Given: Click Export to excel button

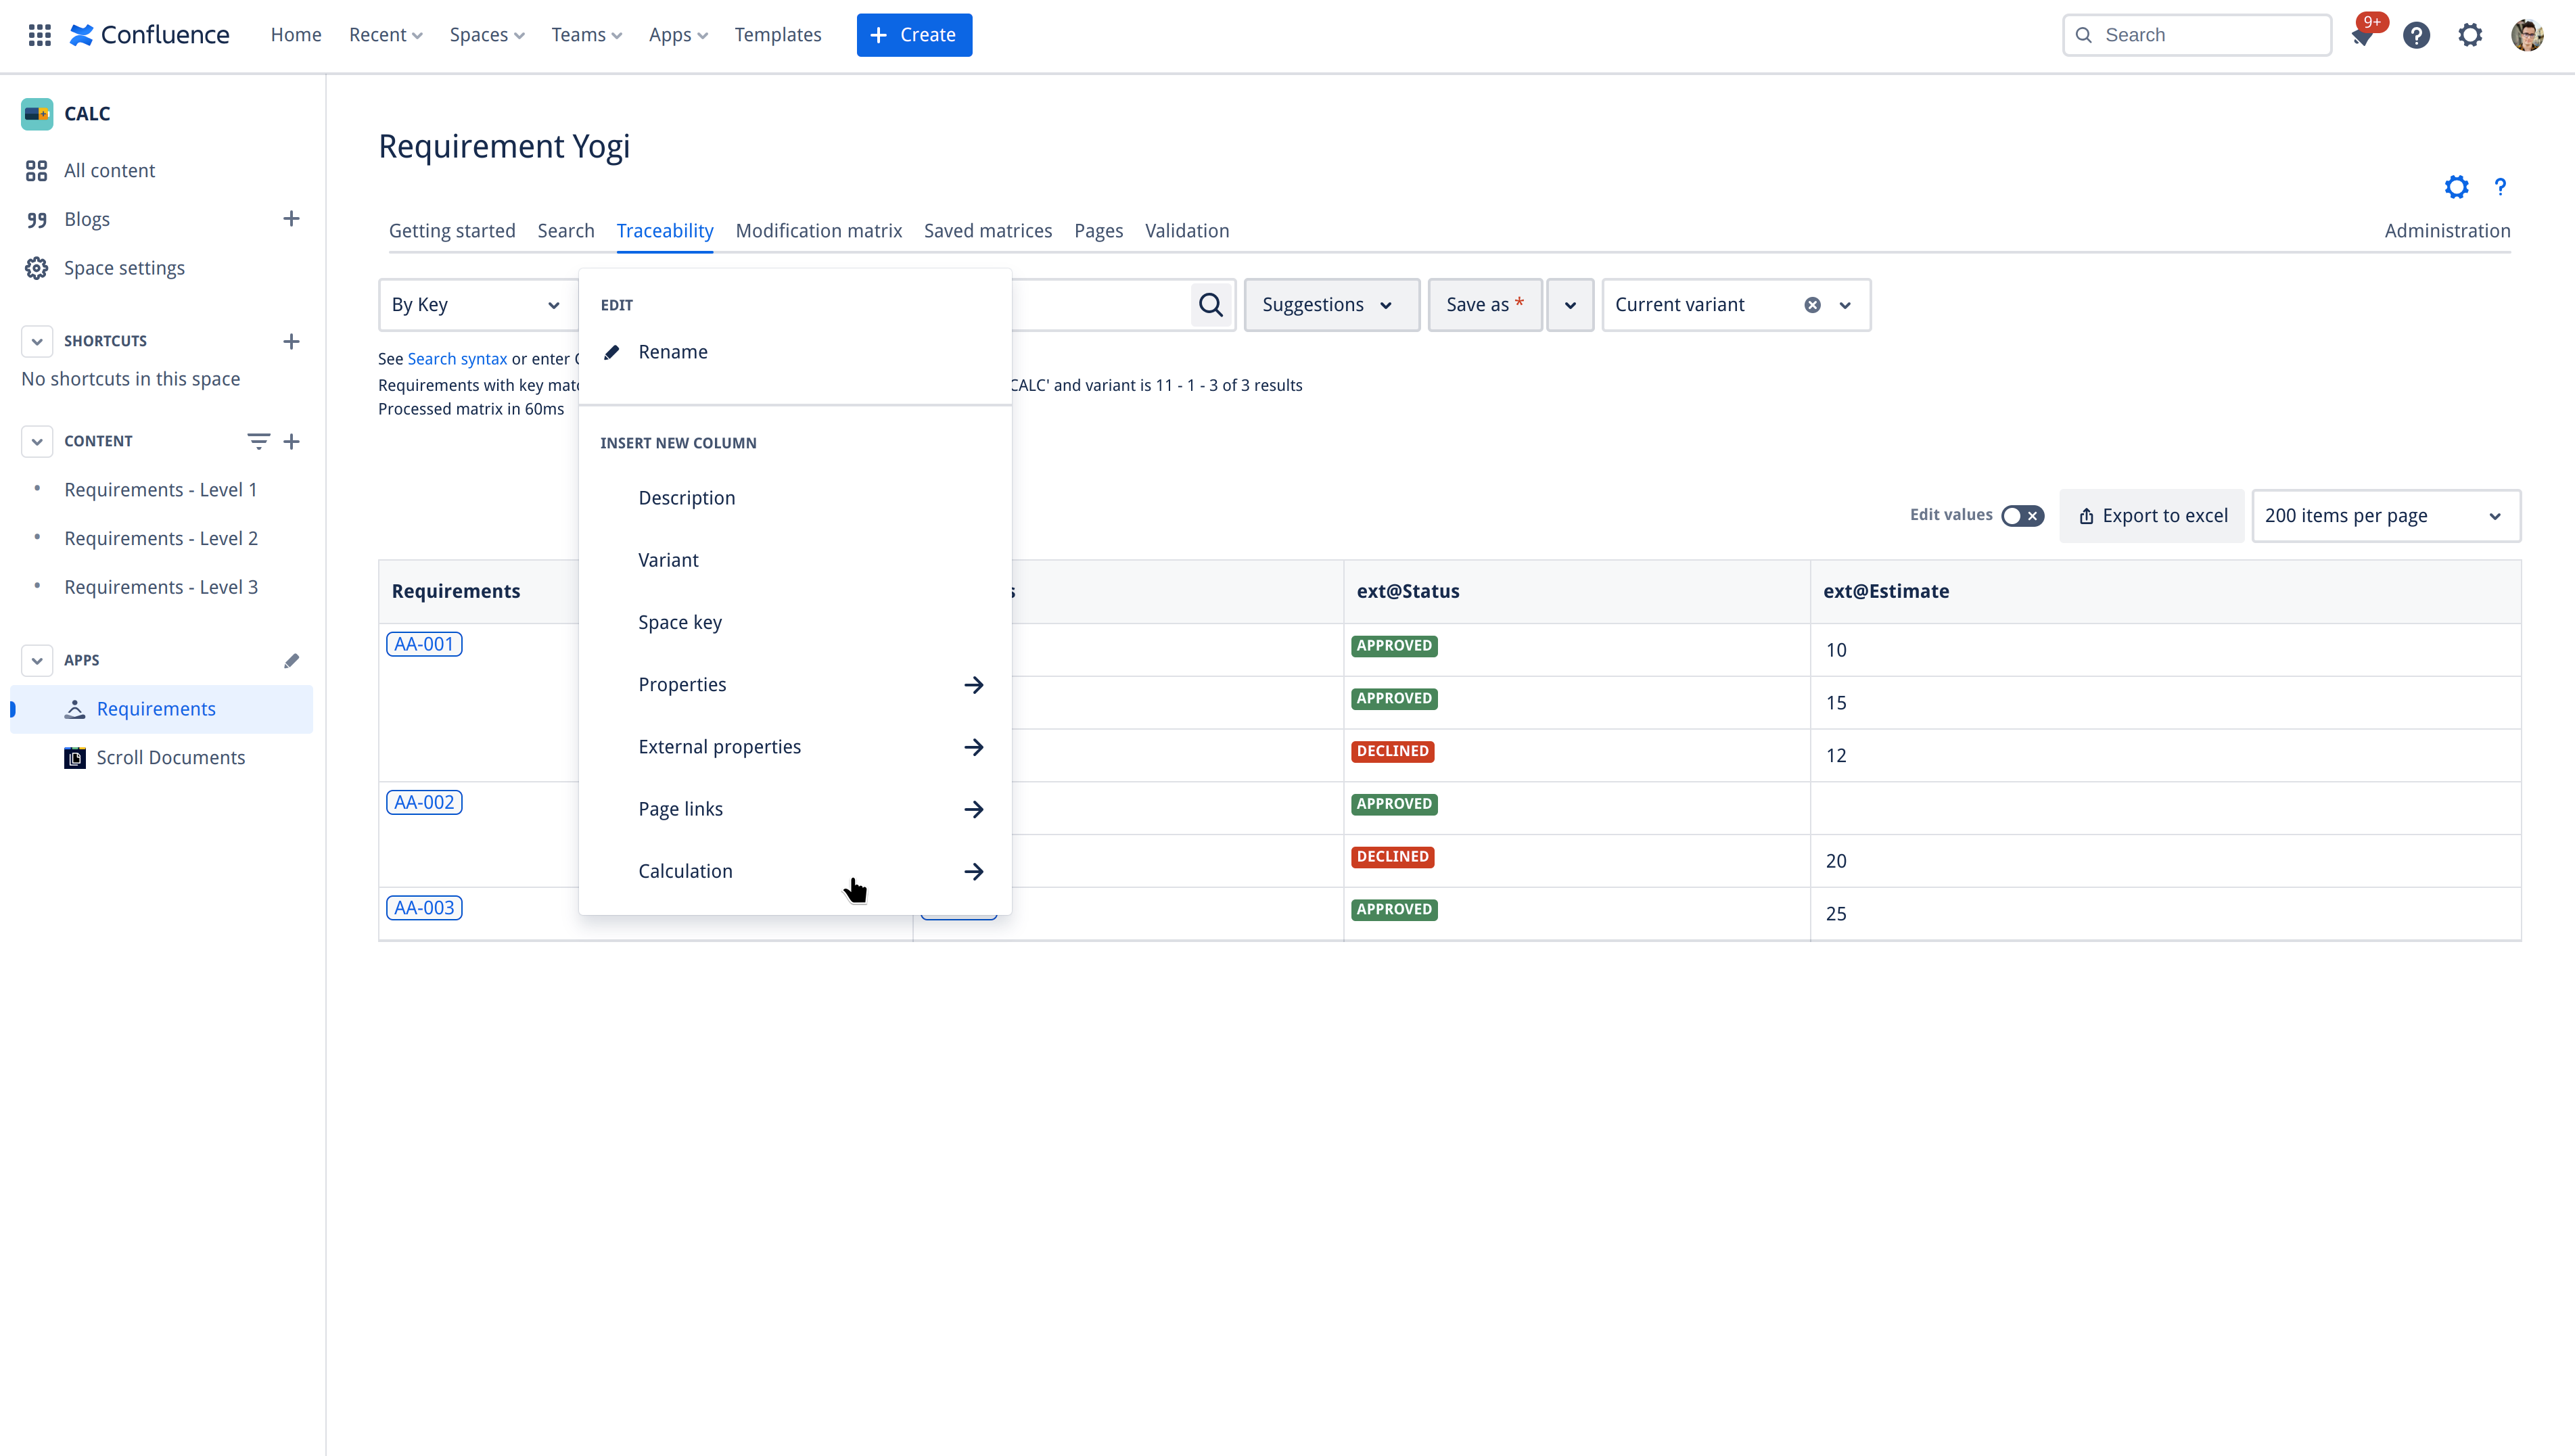Looking at the screenshot, I should point(2152,516).
